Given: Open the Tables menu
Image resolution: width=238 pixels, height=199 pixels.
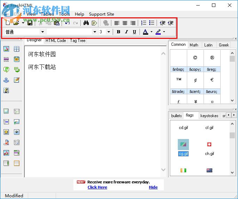Looking at the screenshot, I should coord(47,14).
